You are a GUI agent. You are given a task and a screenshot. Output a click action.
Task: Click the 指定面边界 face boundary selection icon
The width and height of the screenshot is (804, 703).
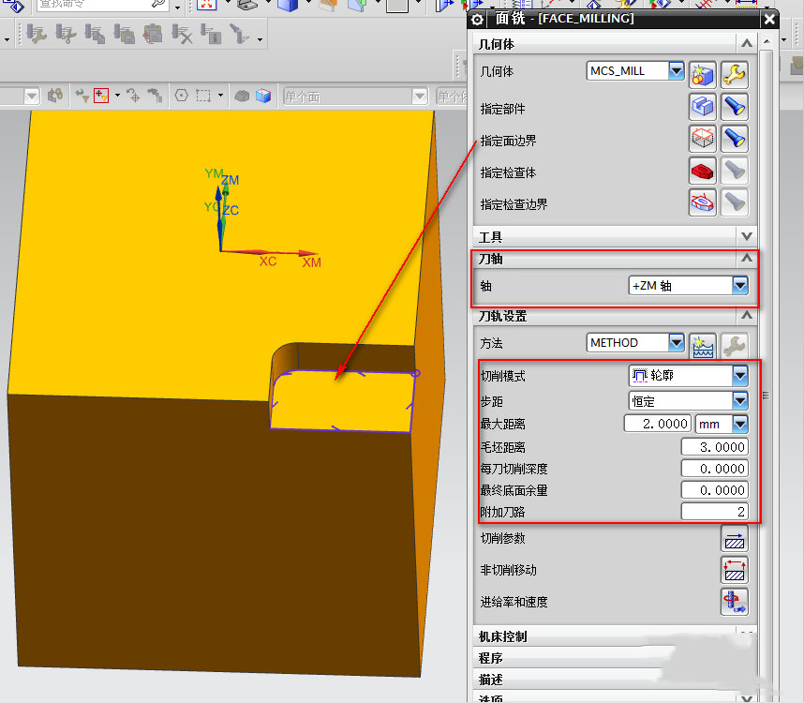[703, 139]
